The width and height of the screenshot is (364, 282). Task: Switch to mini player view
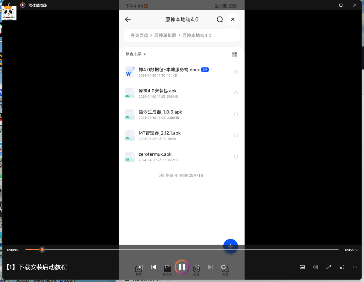342,267
